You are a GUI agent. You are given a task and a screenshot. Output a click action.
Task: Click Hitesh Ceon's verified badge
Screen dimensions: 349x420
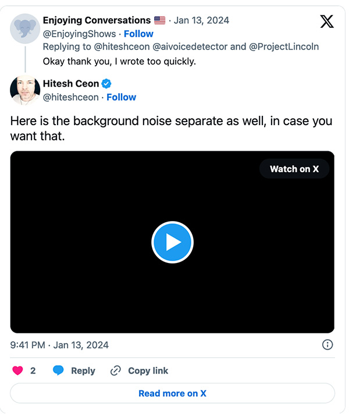107,84
